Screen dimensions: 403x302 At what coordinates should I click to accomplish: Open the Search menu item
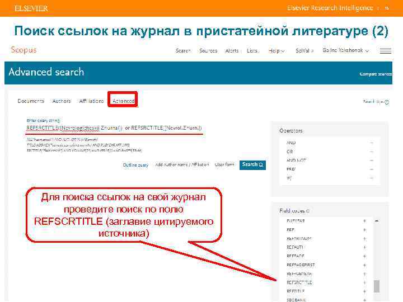pos(183,50)
